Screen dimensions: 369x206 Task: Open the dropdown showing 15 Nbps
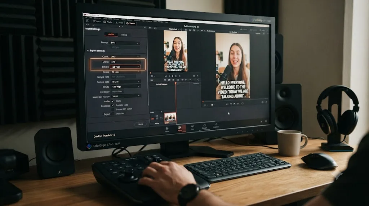pos(125,72)
